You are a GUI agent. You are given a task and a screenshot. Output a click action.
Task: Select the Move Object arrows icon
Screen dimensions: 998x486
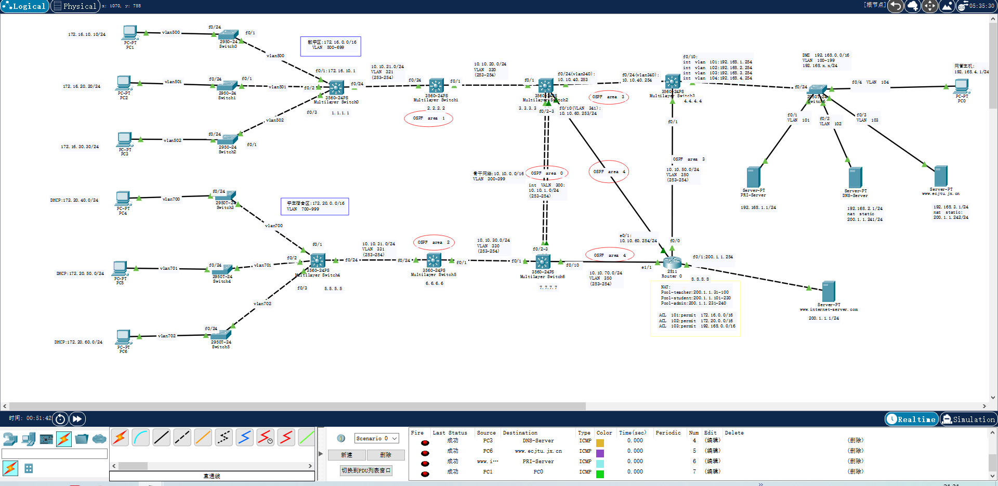coord(930,6)
